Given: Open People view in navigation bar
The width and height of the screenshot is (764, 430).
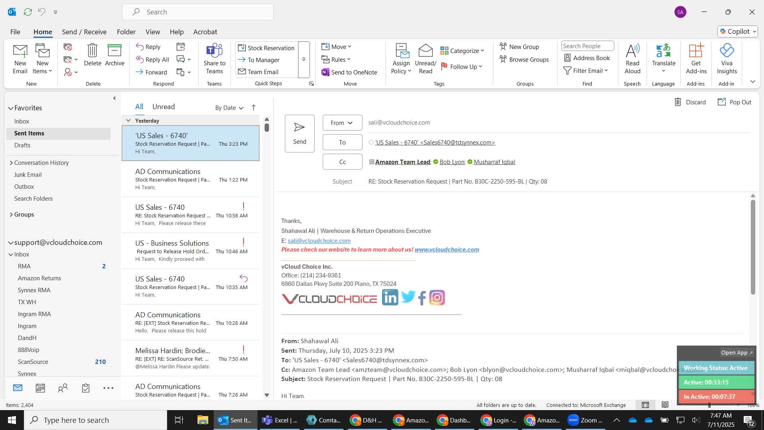Looking at the screenshot, I should [x=63, y=388].
